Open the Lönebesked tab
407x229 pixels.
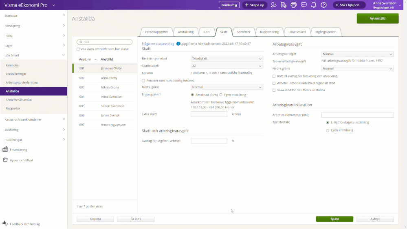(297, 32)
